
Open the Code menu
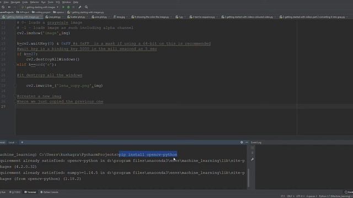pyautogui.click(x=25, y=2)
